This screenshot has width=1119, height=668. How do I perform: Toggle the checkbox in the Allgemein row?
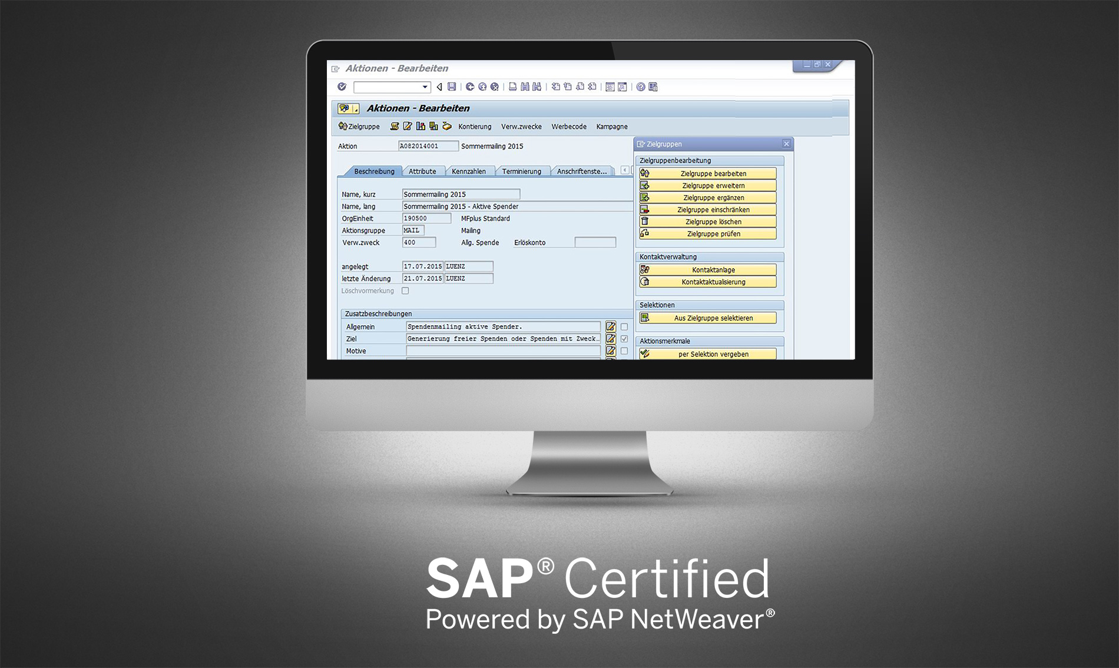(624, 326)
